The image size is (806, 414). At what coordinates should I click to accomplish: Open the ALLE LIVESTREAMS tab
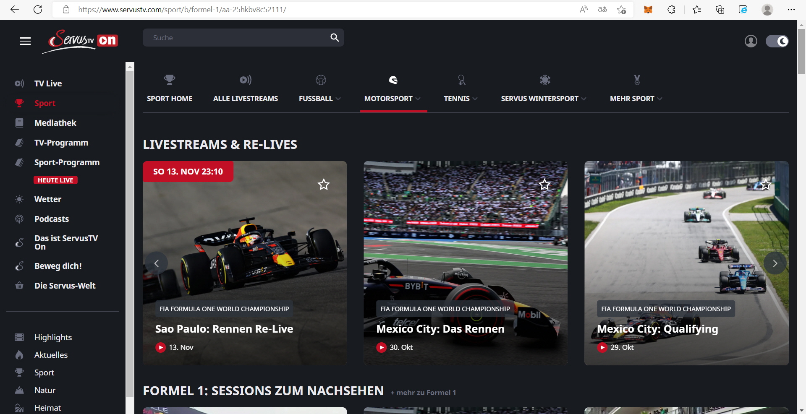[246, 99]
